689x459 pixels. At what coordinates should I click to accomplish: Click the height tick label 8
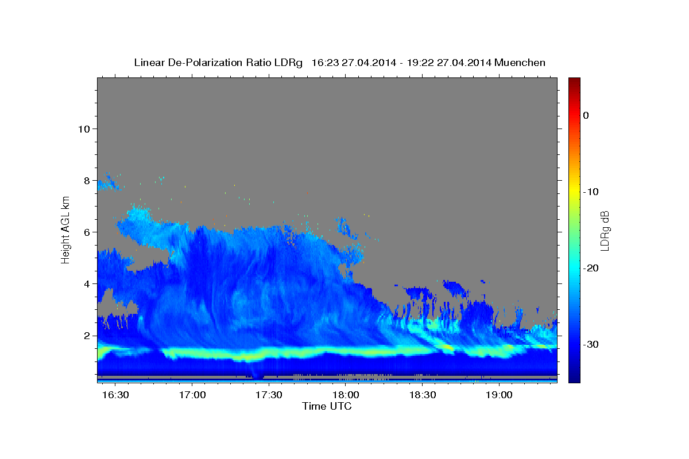pos(86,180)
